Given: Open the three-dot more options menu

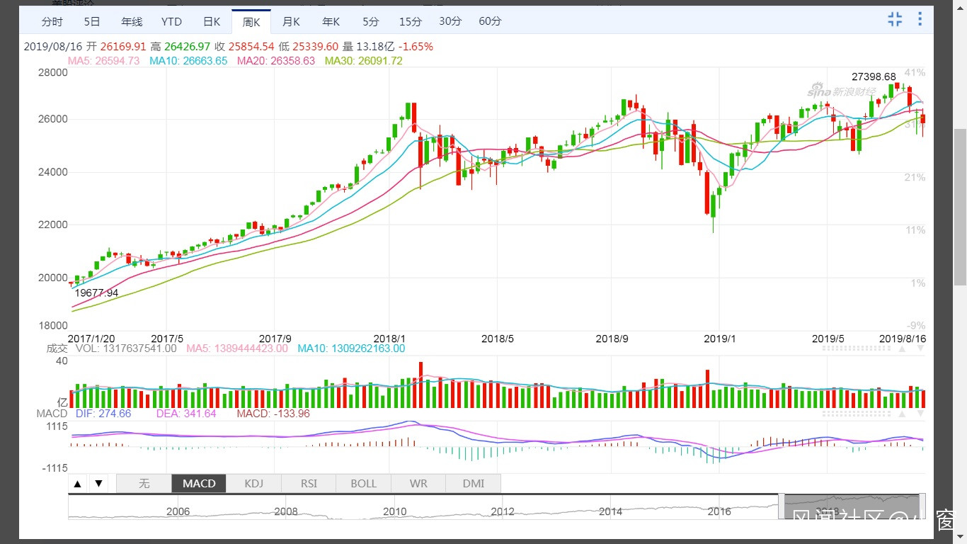Looking at the screenshot, I should (920, 19).
